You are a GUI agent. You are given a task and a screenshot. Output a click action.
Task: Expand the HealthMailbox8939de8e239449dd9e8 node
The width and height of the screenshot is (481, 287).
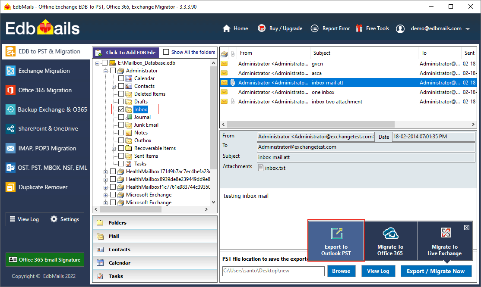click(105, 180)
